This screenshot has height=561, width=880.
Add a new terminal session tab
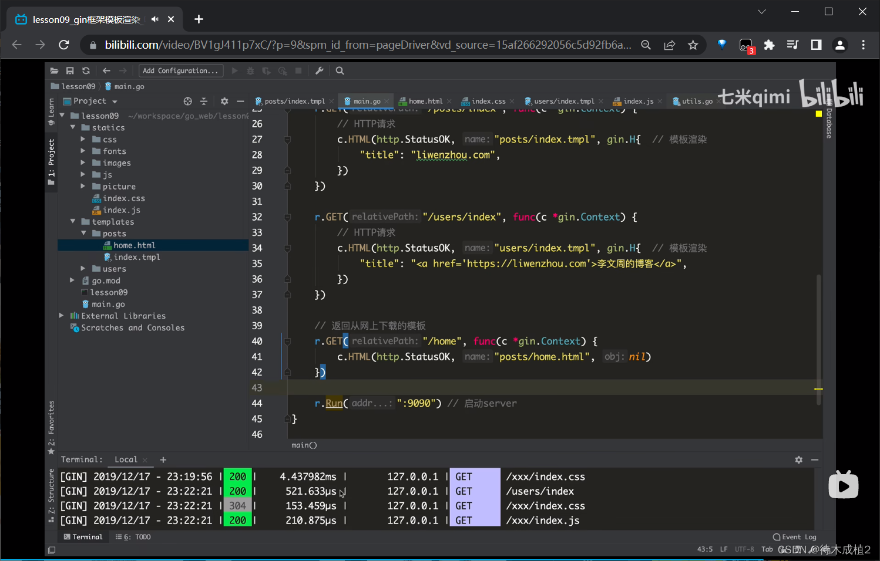(163, 460)
